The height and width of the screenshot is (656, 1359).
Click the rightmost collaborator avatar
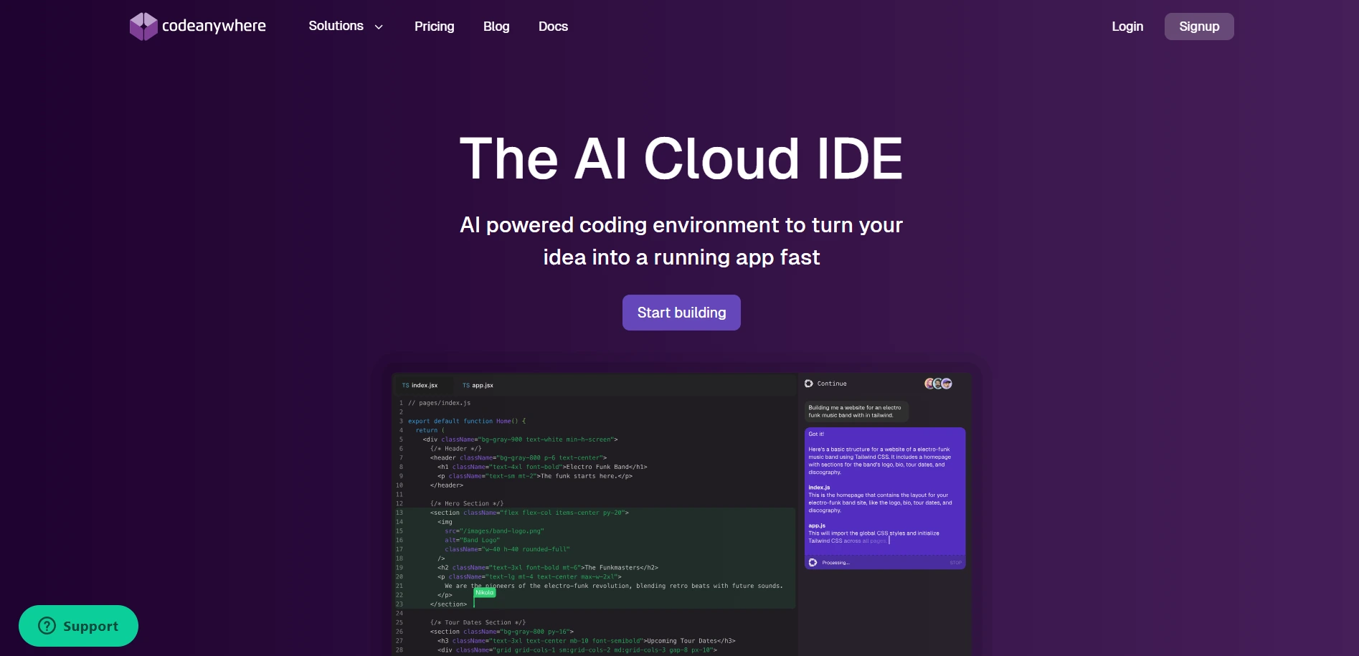click(947, 384)
